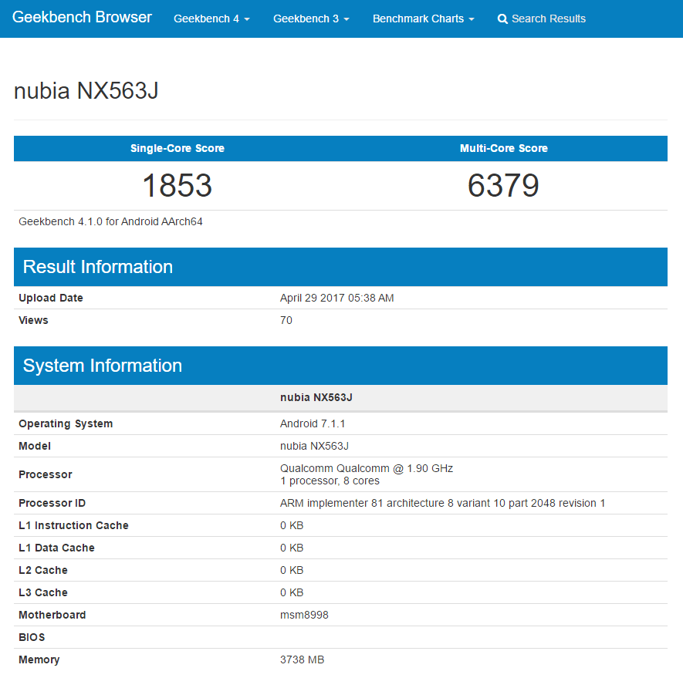
Task: Click the L2 Cache label
Action: point(43,570)
